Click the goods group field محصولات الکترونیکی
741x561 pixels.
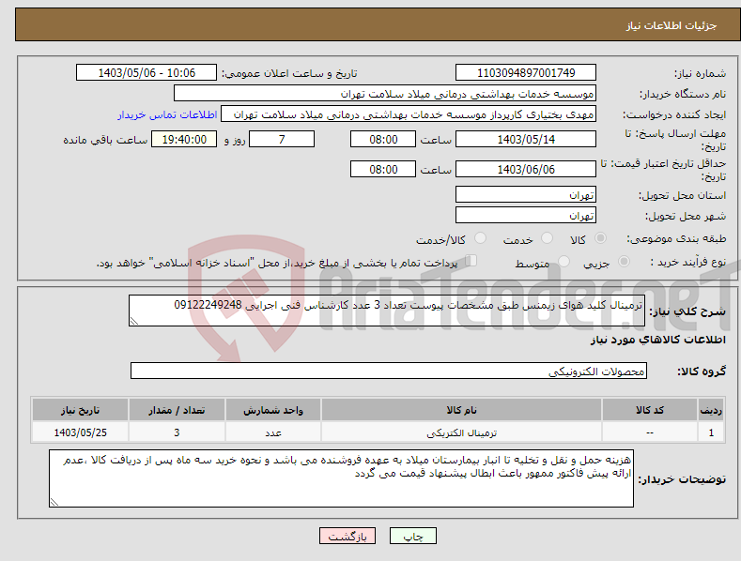389,371
